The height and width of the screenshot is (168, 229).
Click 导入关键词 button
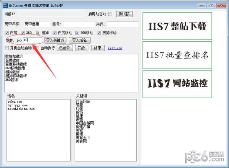[x=55, y=40]
